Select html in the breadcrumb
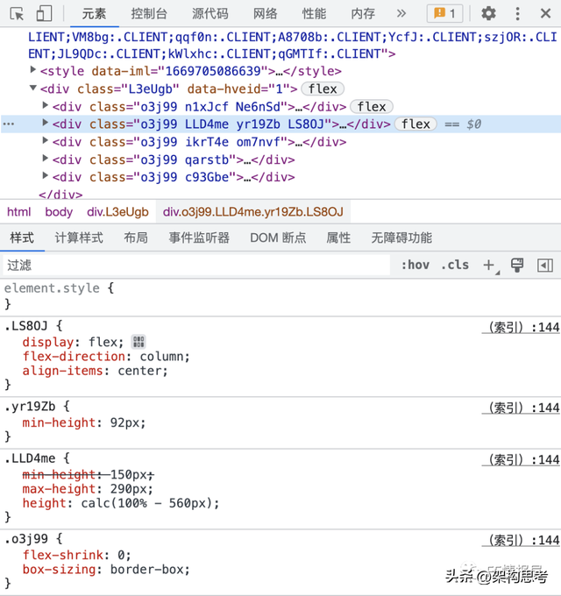Viewport: 561px width, 596px height. pos(19,212)
